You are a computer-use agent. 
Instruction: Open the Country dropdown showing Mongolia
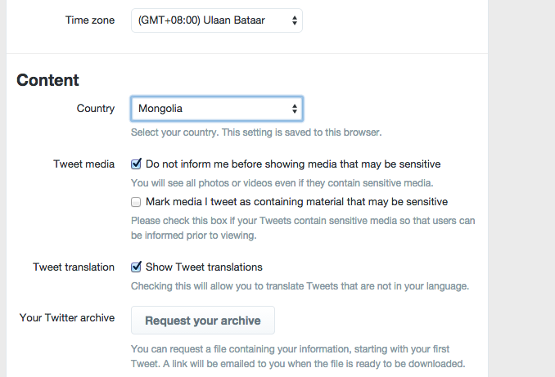217,109
